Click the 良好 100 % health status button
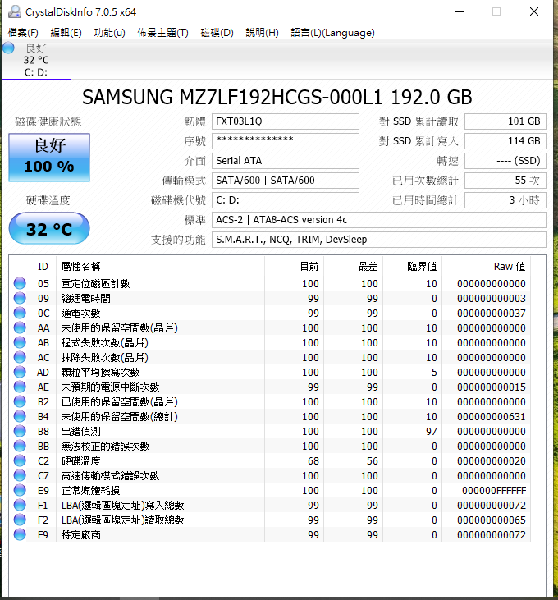This screenshot has width=558, height=600. pyautogui.click(x=48, y=156)
